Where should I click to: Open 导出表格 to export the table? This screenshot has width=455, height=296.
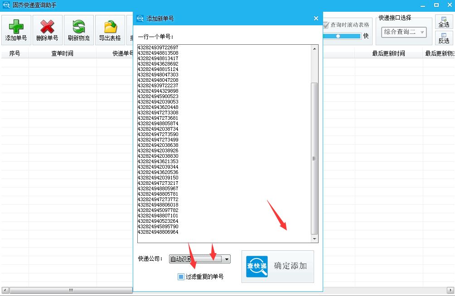[x=109, y=29]
